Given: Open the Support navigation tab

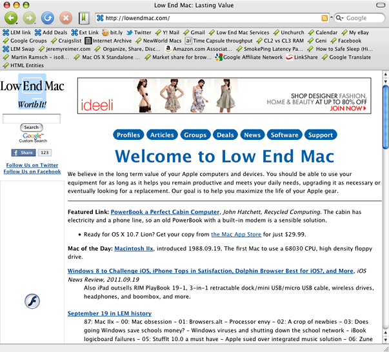Looking at the screenshot, I should tap(321, 135).
